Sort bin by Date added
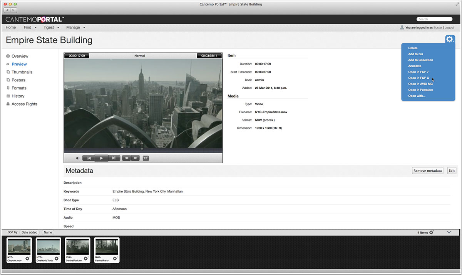The height and width of the screenshot is (275, 462). click(x=30, y=232)
